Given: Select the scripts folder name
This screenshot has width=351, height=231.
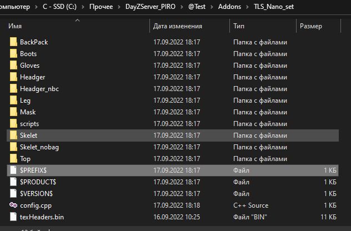Looking at the screenshot, I should [29, 124].
